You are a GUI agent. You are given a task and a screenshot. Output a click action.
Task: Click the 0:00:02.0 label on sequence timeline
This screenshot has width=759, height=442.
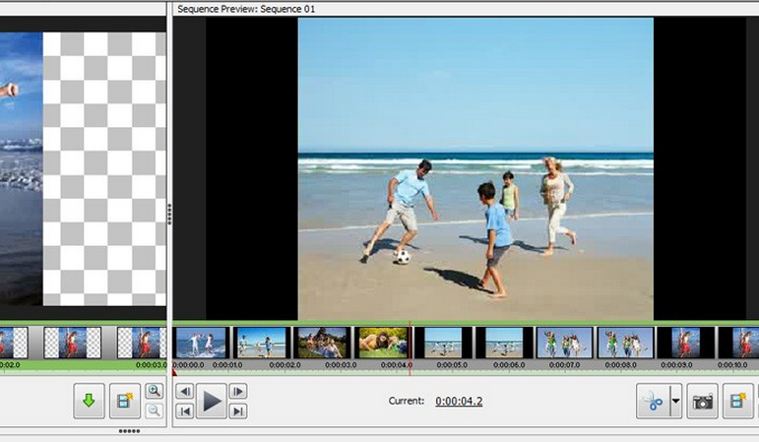click(285, 364)
